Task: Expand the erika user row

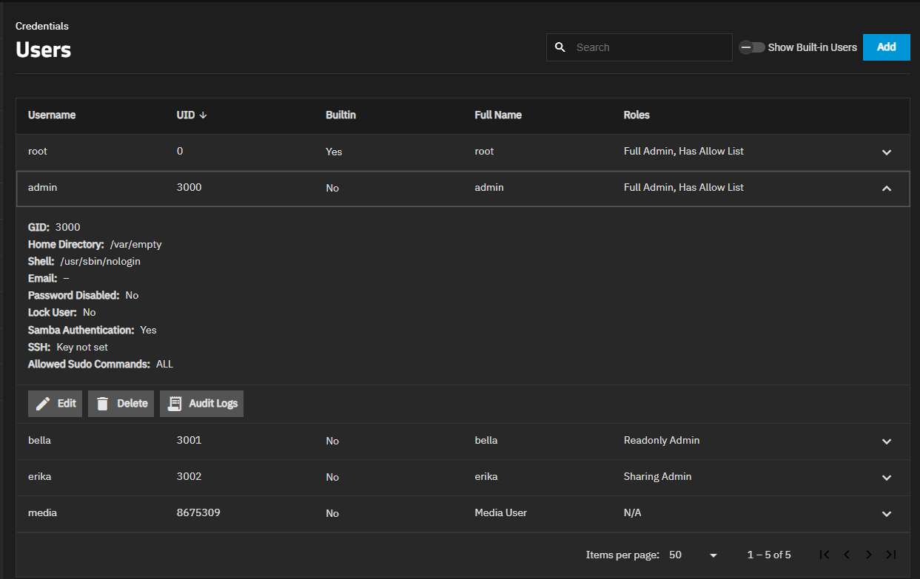Action: click(887, 478)
